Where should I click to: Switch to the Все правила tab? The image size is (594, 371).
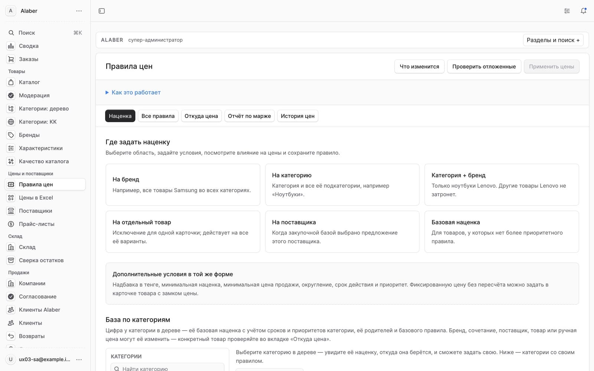(158, 116)
